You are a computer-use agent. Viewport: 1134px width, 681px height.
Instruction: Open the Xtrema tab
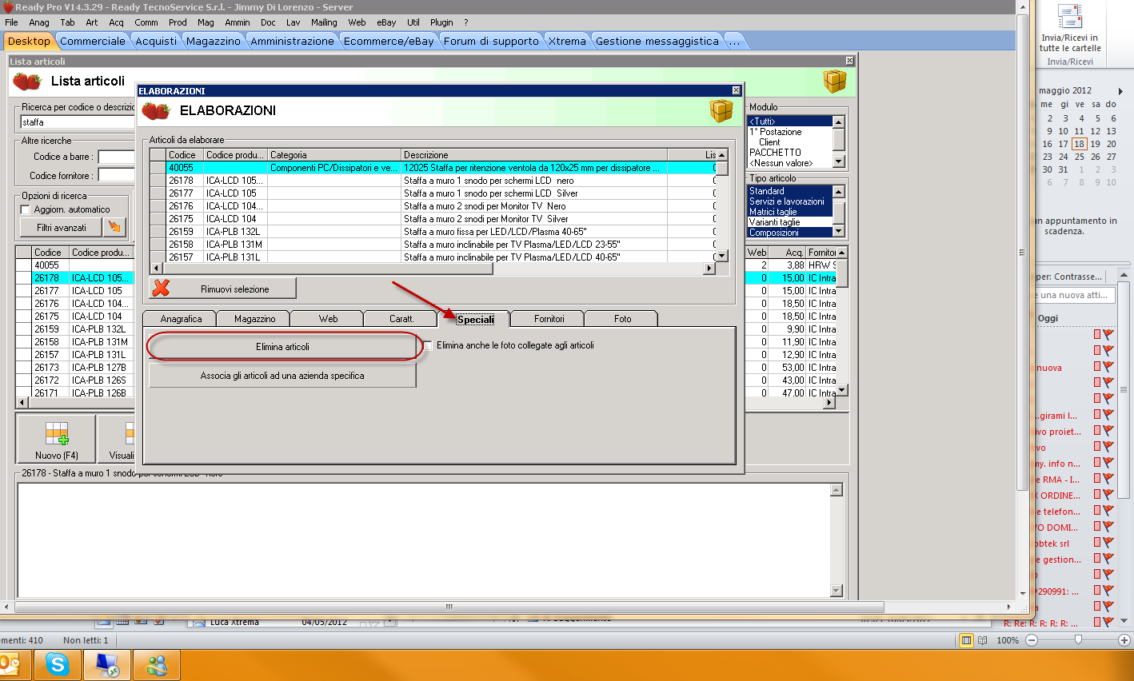point(567,41)
